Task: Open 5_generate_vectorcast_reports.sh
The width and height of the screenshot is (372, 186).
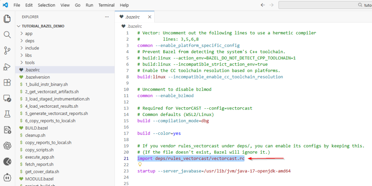Action: [65, 114]
